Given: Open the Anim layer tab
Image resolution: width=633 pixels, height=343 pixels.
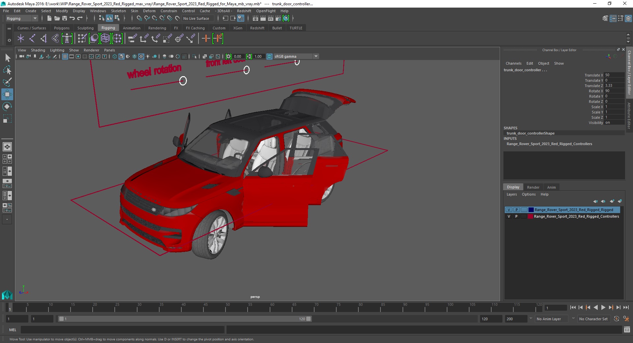Looking at the screenshot, I should 551,187.
